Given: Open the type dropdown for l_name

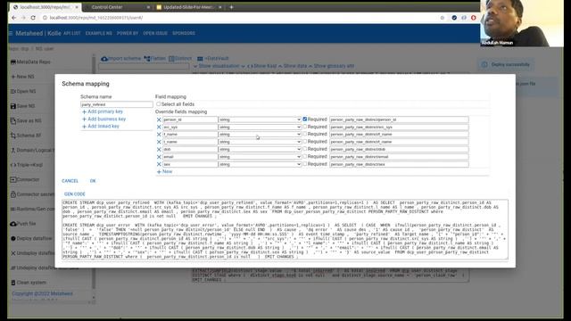Looking at the screenshot, I should [260, 142].
